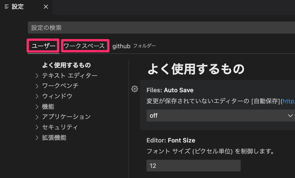Open the gear menu for Files: Auto Save
The image size is (295, 178).
[x=134, y=89]
